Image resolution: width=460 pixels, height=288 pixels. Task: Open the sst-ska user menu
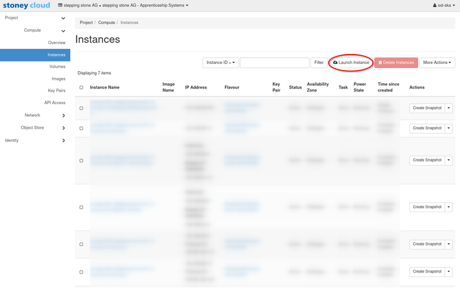tap(445, 6)
